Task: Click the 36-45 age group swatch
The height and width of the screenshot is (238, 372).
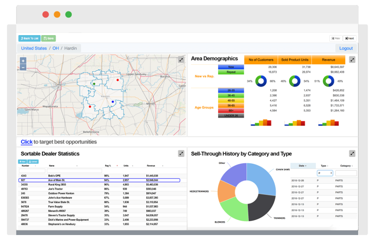Action: coord(231,95)
